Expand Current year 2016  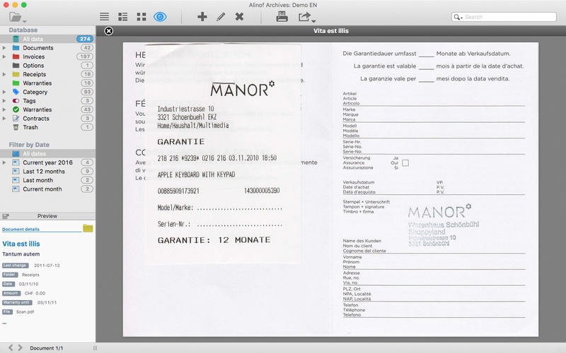4,162
